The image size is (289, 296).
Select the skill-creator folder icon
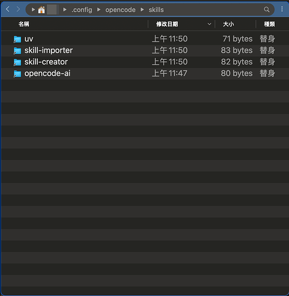click(17, 62)
